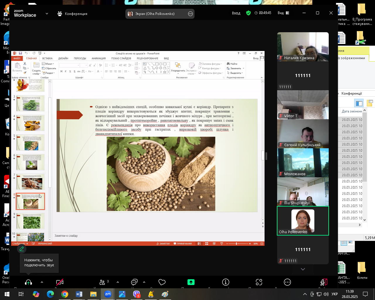Join audio using the headphone icon
This screenshot has height=300, width=375.
coord(28,282)
